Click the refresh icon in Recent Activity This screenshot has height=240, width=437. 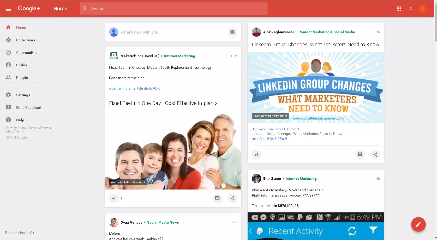coord(352,231)
